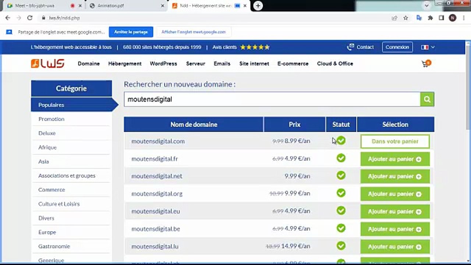Open the tab search chevron in Chrome

click(426, 6)
